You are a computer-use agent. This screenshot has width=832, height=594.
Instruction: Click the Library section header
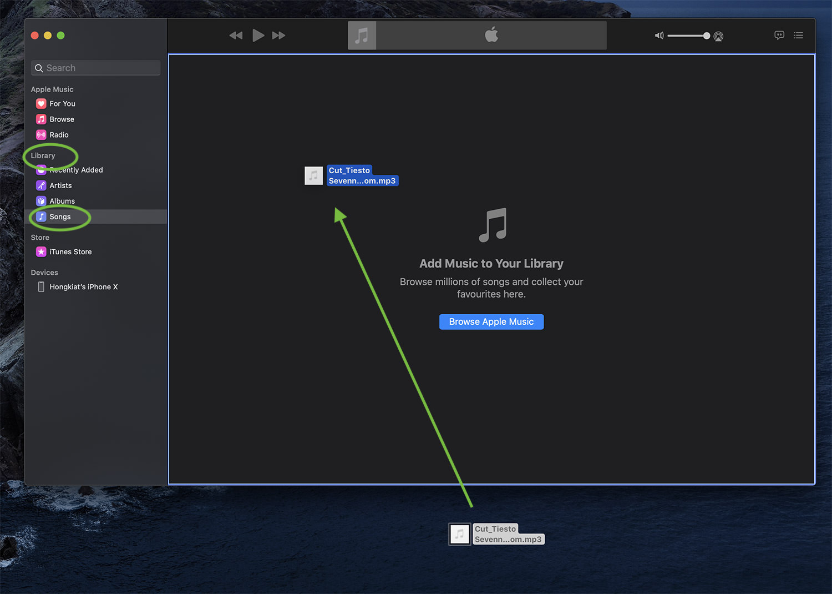[43, 155]
